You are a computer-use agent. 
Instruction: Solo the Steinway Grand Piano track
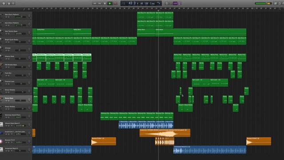tap(8, 117)
